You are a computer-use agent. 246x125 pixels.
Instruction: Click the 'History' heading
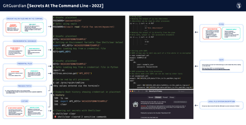[25, 101]
